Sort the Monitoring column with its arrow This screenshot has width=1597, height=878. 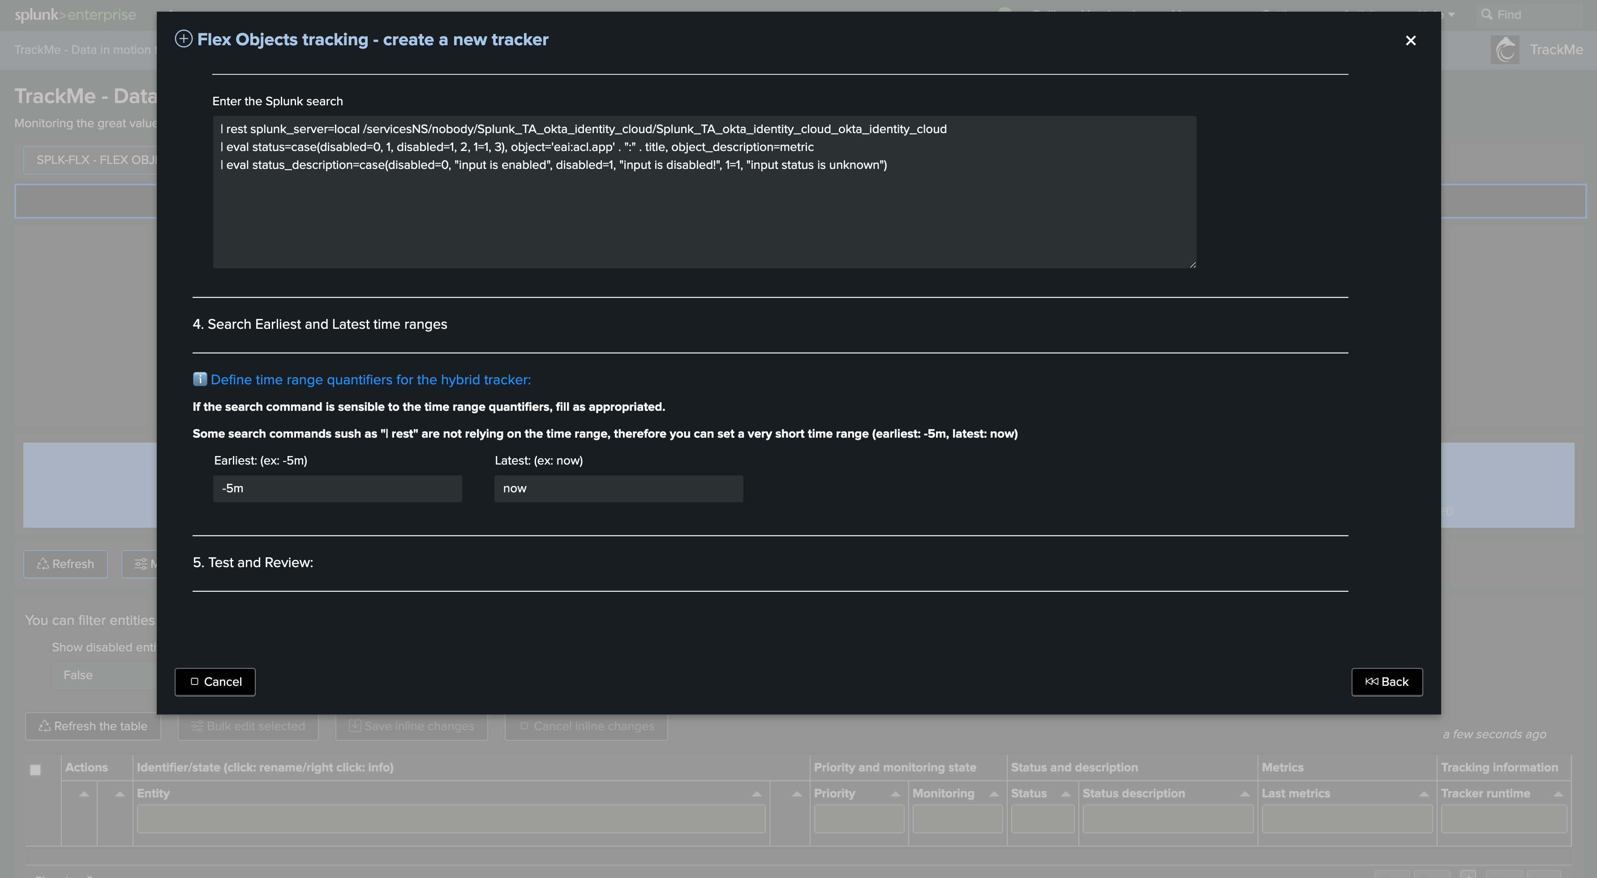(994, 794)
